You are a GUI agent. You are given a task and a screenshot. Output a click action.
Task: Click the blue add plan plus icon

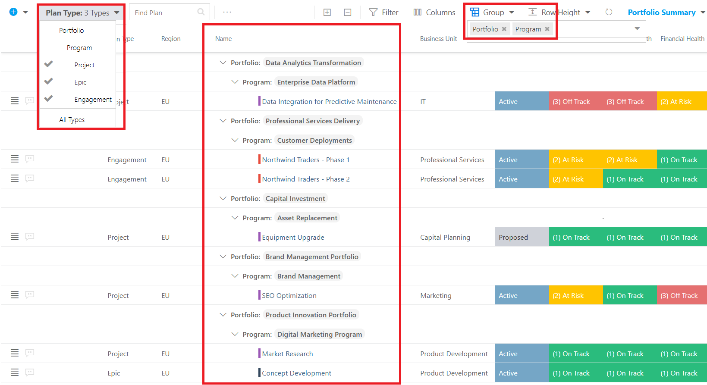click(x=13, y=12)
